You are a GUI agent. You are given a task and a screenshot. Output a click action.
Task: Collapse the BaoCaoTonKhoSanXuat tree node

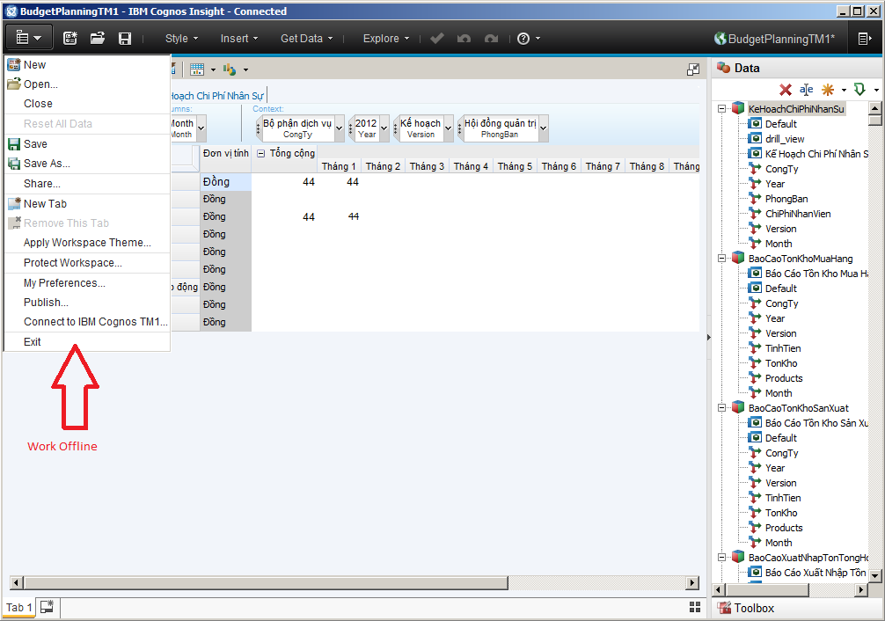click(x=721, y=407)
